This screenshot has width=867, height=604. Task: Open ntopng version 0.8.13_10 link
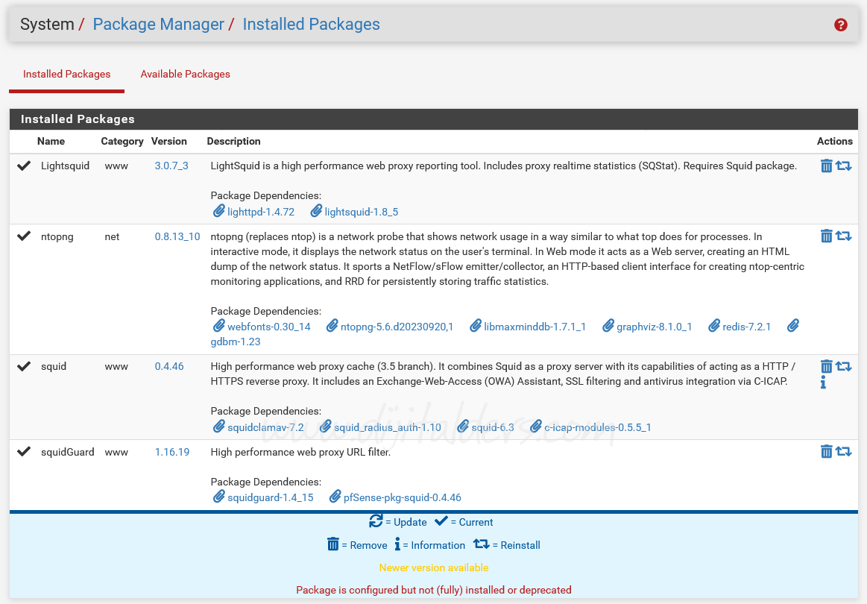point(177,236)
